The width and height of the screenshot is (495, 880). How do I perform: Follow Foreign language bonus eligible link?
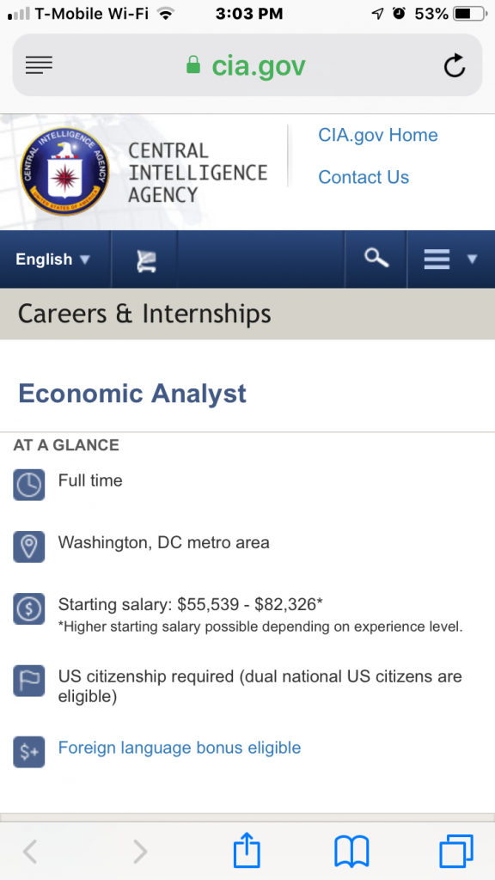pyautogui.click(x=180, y=748)
